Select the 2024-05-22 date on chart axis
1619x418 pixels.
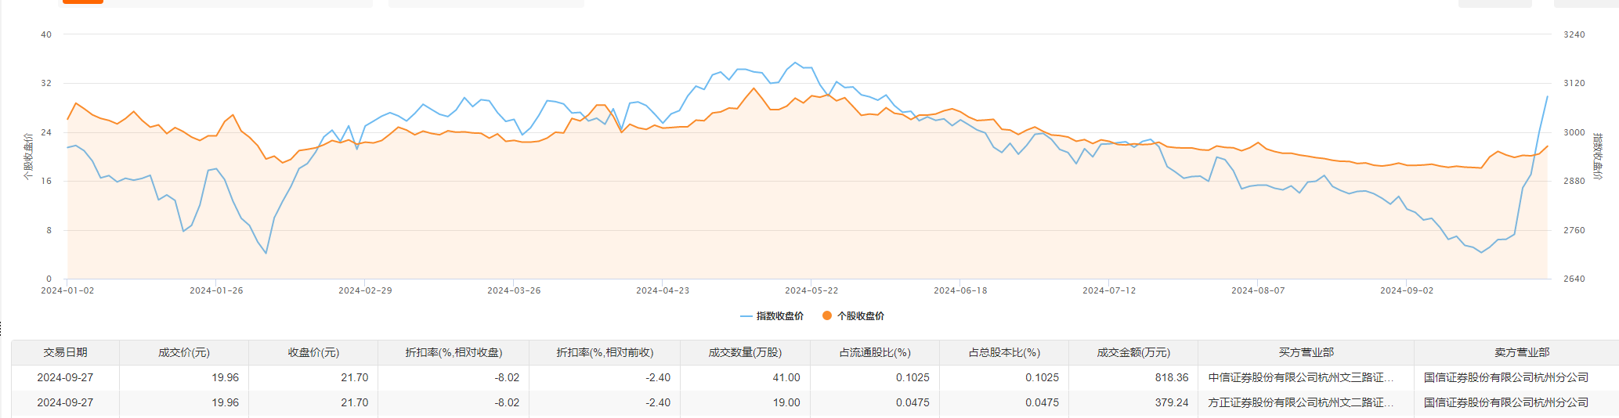click(811, 290)
